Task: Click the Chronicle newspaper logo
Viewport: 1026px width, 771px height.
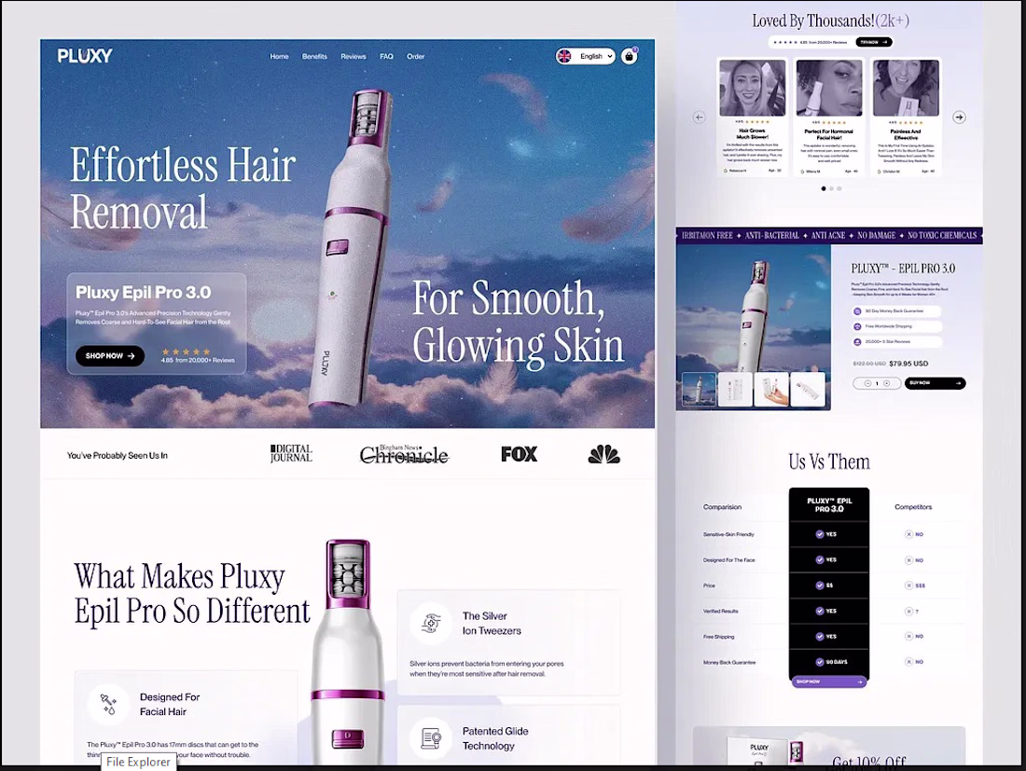Action: 404,454
